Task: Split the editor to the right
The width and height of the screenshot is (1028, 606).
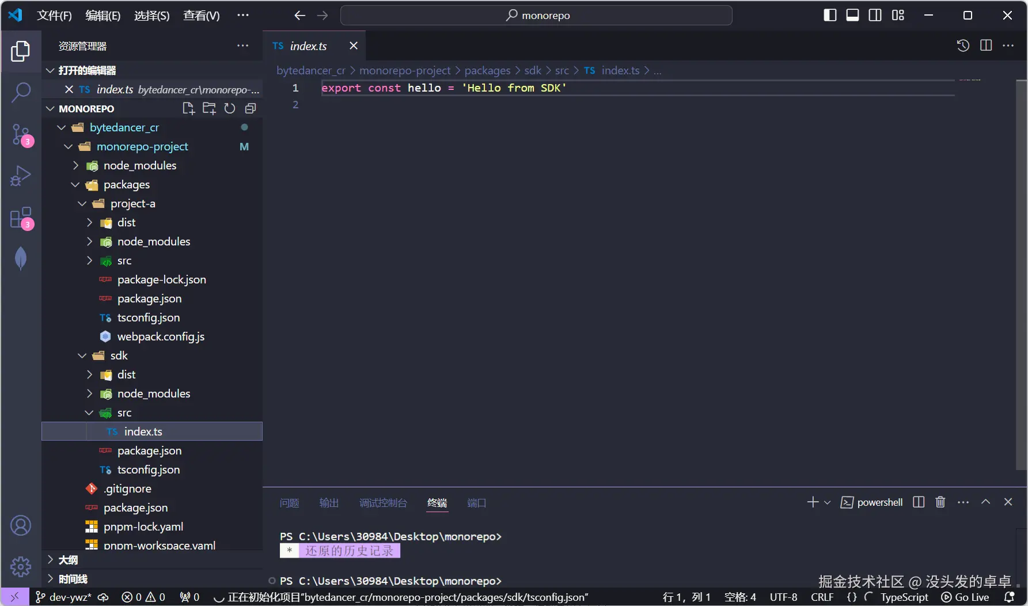Action: [986, 46]
